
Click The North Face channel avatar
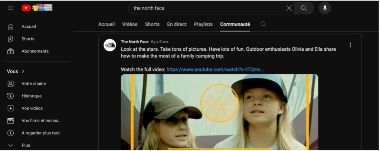110,45
